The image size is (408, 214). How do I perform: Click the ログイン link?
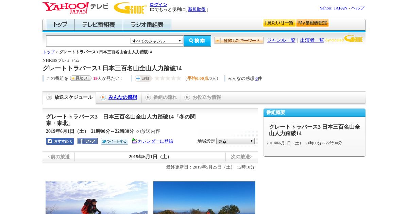158,4
